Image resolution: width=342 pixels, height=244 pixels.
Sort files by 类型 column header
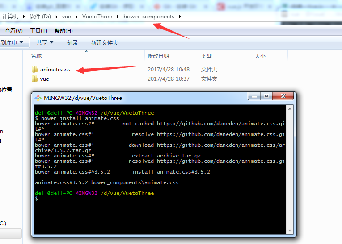207,56
